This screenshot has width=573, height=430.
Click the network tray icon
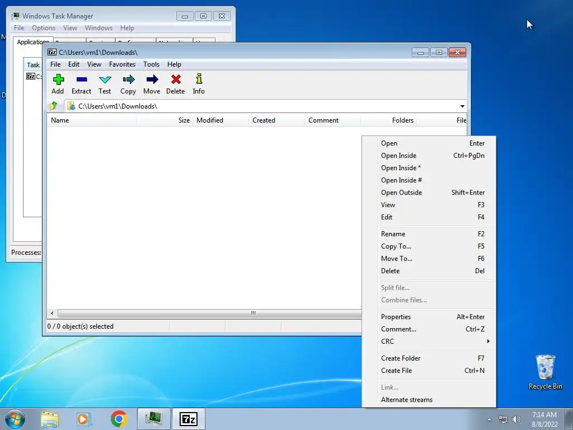503,419
